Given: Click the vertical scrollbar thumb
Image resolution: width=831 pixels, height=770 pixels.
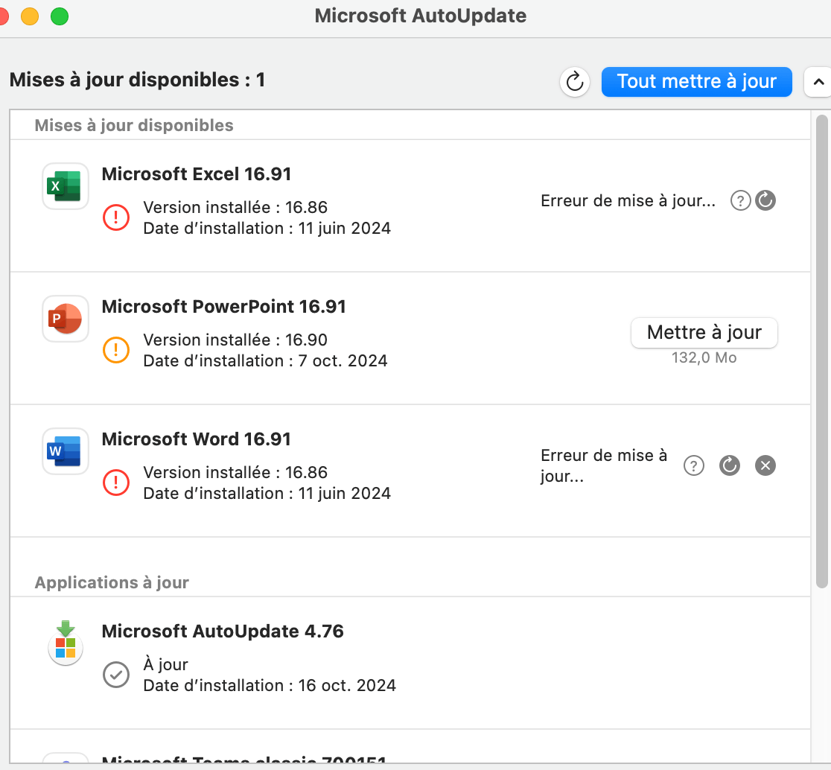Looking at the screenshot, I should point(821,351).
